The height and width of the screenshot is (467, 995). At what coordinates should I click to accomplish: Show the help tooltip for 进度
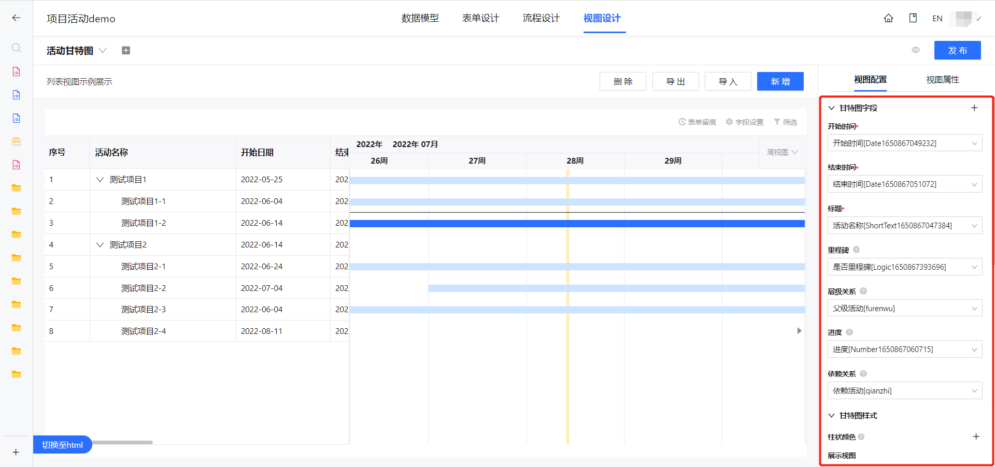pos(849,332)
